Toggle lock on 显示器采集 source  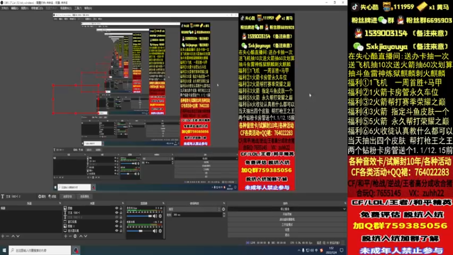coord(121,231)
